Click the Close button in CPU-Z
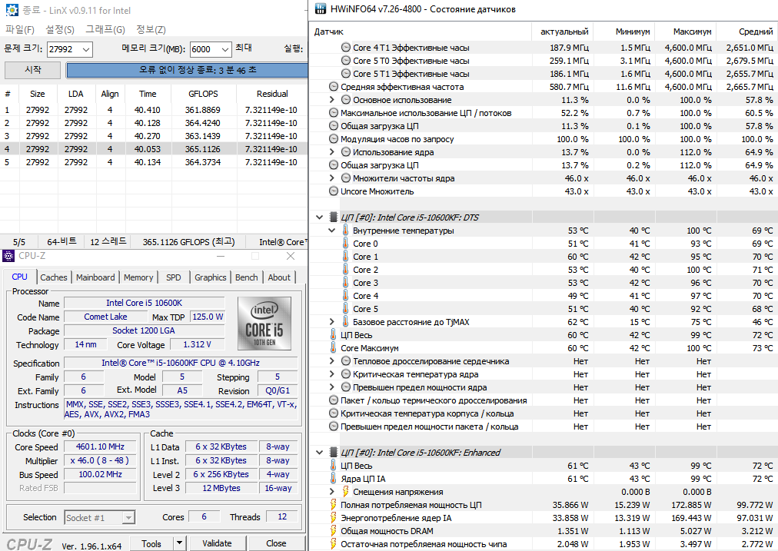This screenshot has height=551, width=778. 276,543
